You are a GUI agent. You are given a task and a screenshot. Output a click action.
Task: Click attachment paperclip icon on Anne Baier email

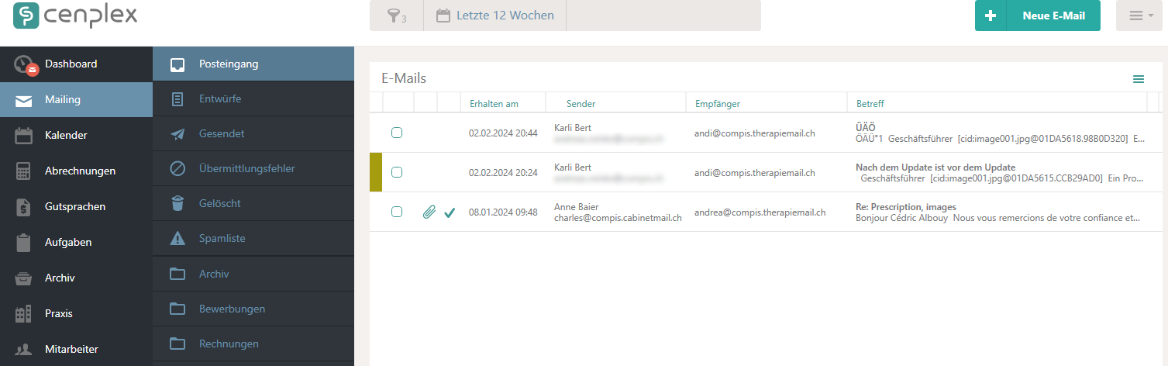pos(429,212)
